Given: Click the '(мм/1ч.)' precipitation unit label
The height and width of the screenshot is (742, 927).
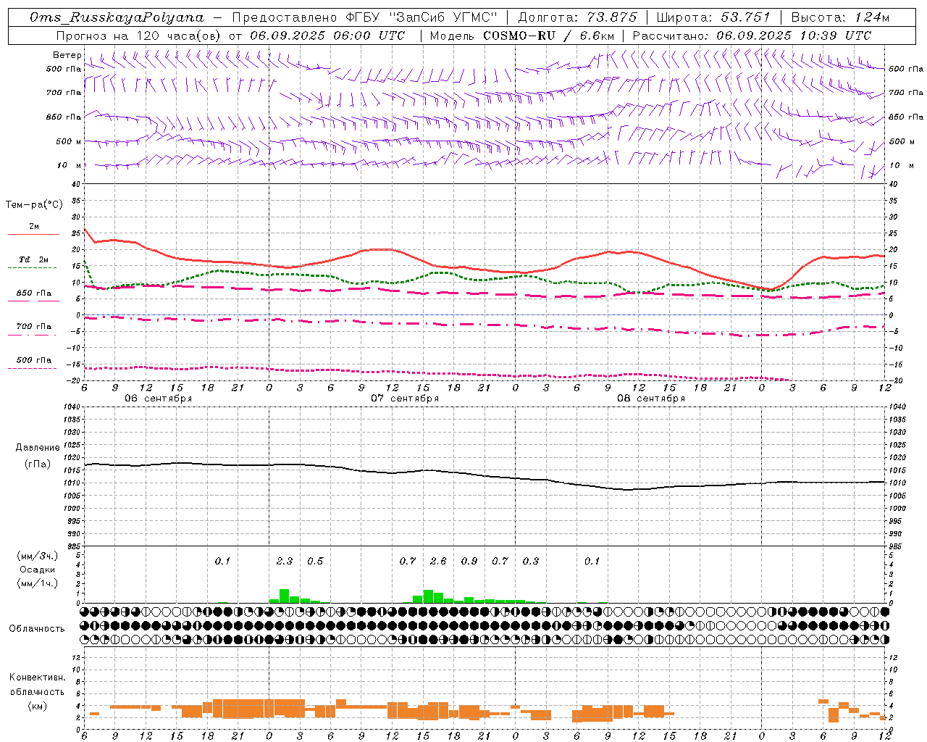Looking at the screenshot, I should click(37, 583).
